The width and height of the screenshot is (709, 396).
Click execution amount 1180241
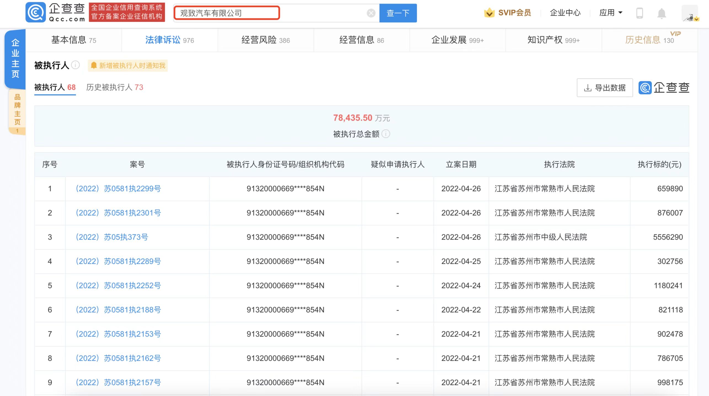(x=668, y=286)
